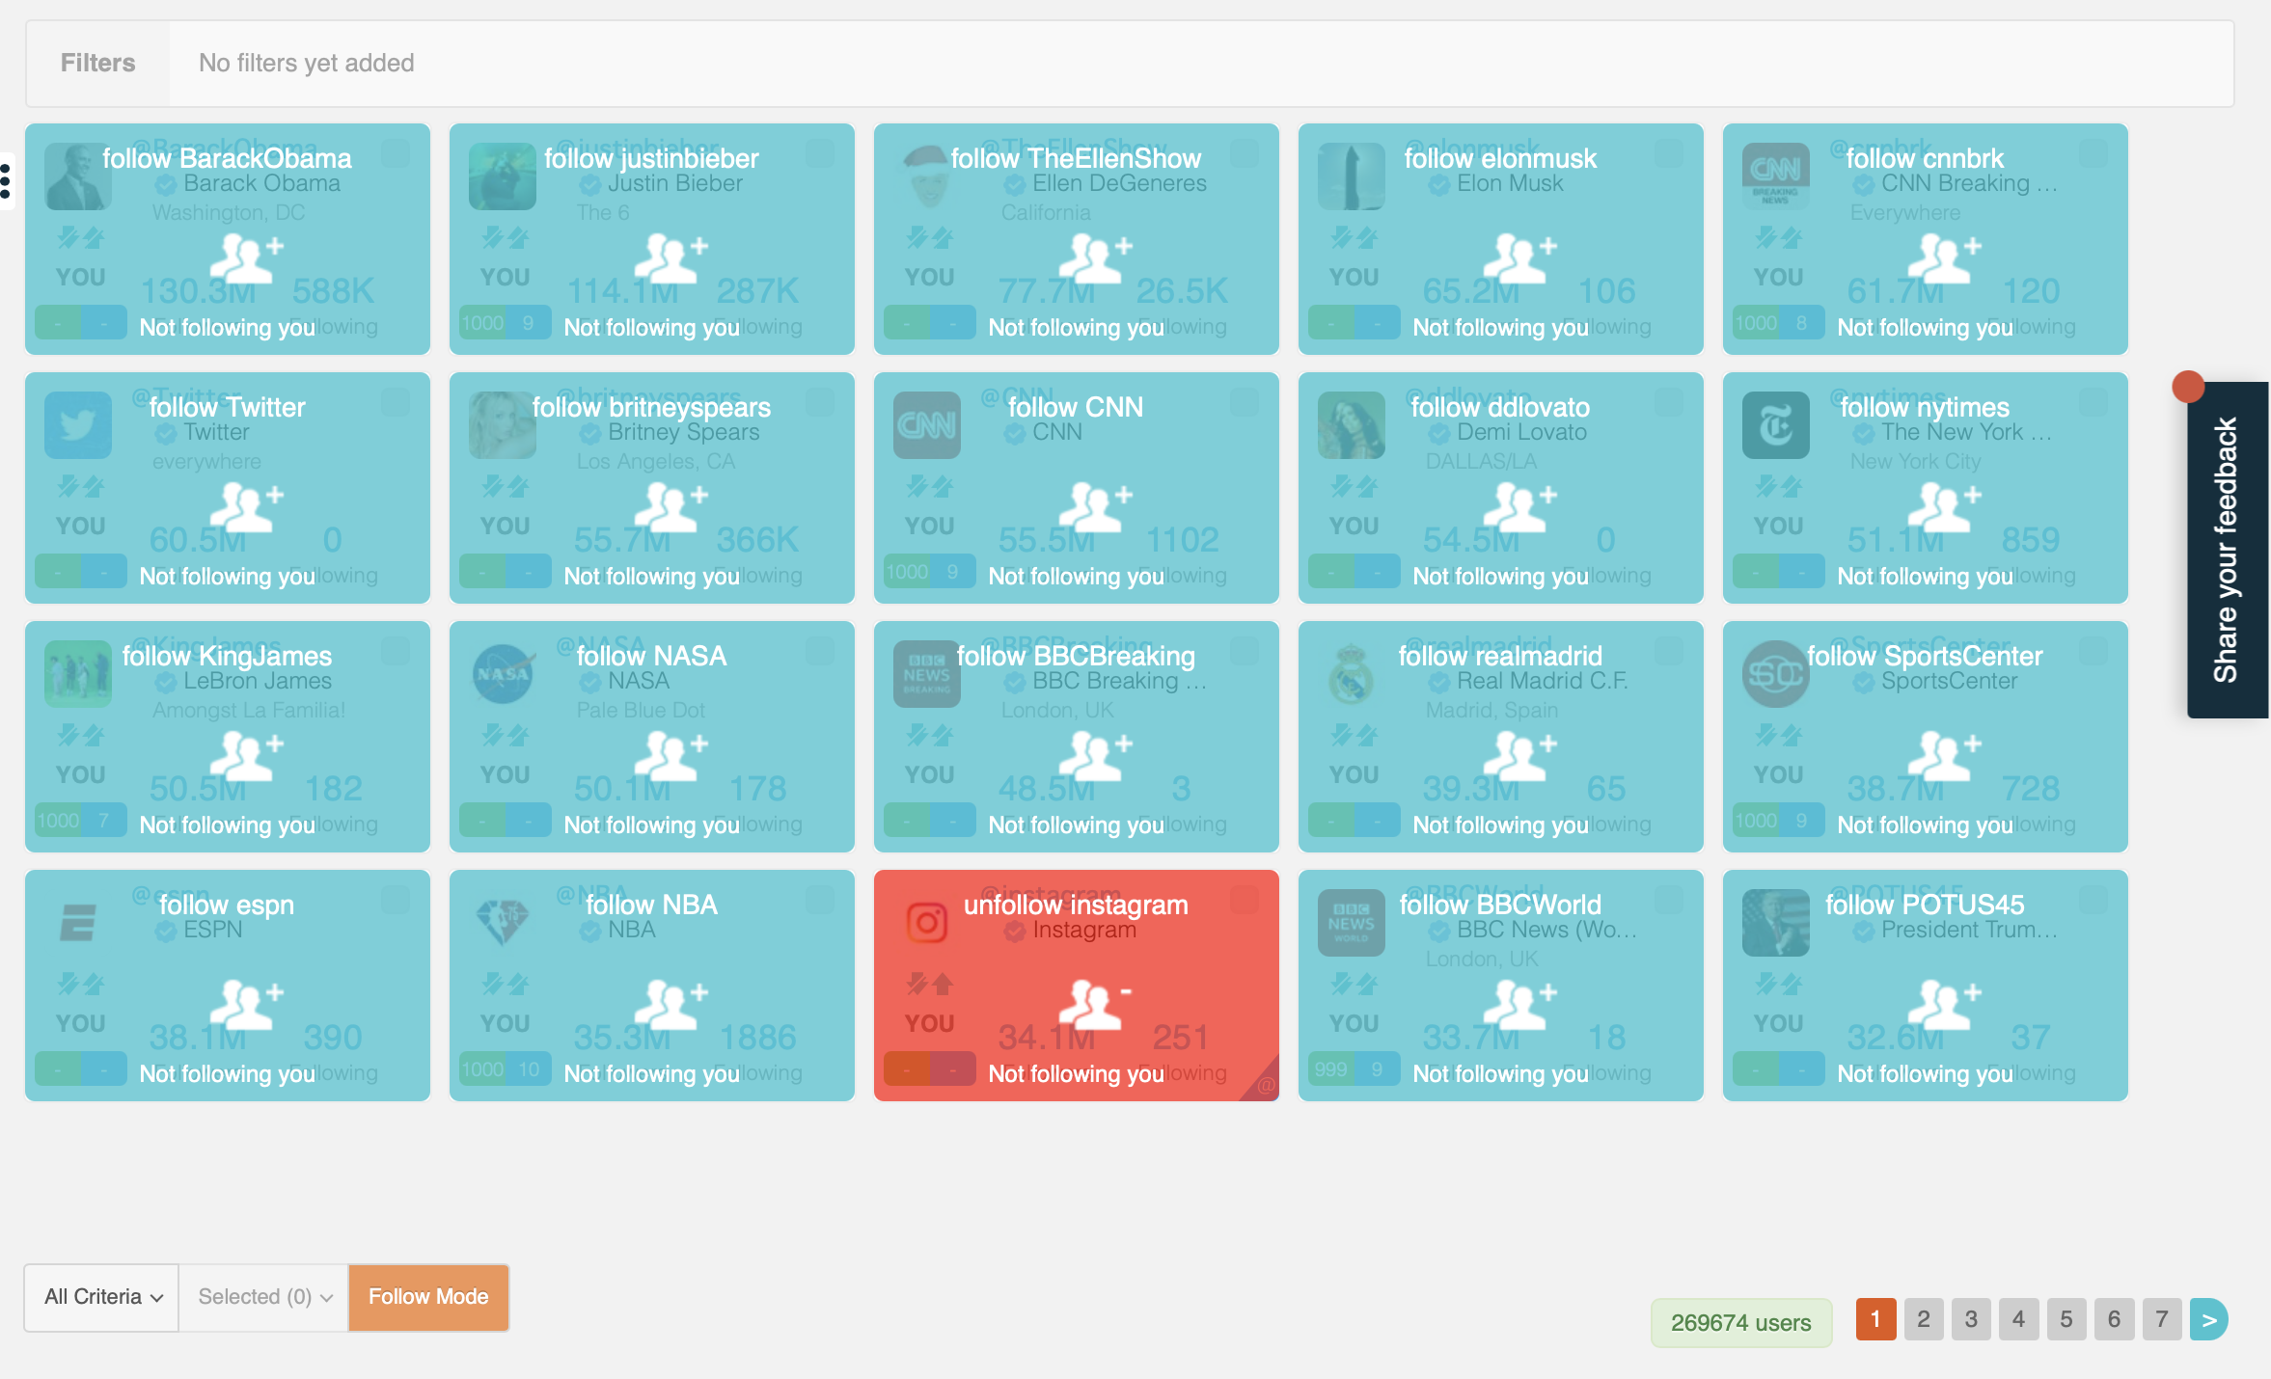
Task: Click the follow icon on the espn card
Action: (247, 1005)
